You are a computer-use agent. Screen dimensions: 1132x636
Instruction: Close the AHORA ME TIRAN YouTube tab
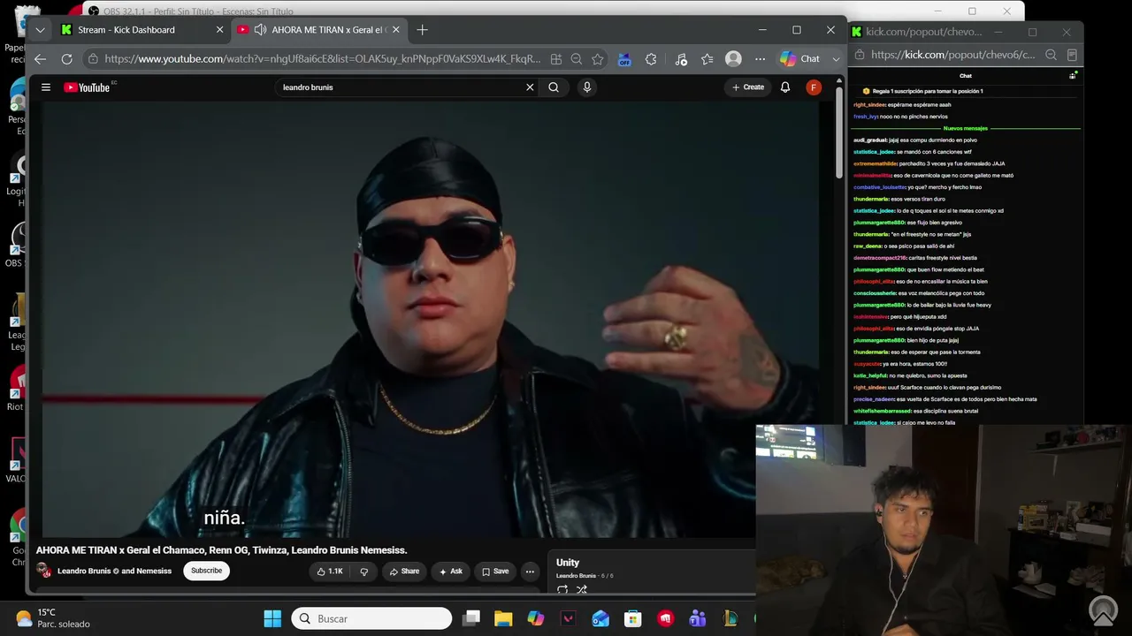[396, 30]
